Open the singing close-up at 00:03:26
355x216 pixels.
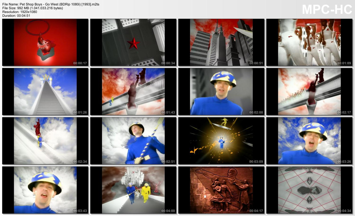click(x=309, y=141)
